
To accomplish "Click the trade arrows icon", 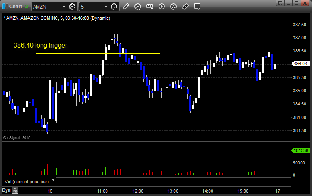I will point(185,7).
